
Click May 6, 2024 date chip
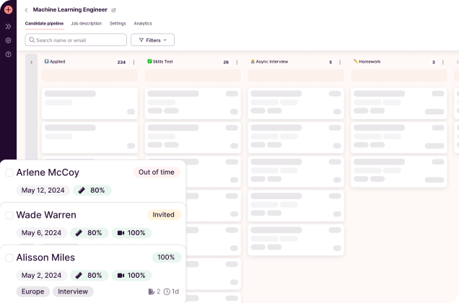click(42, 233)
